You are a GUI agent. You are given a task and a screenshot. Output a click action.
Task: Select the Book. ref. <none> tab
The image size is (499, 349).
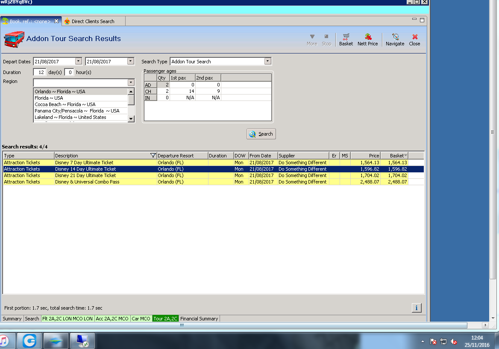pyautogui.click(x=30, y=21)
